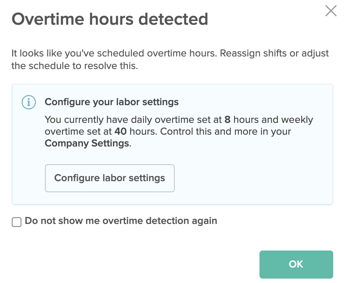Click the 'Configure your labor settings' heading

coord(112,102)
